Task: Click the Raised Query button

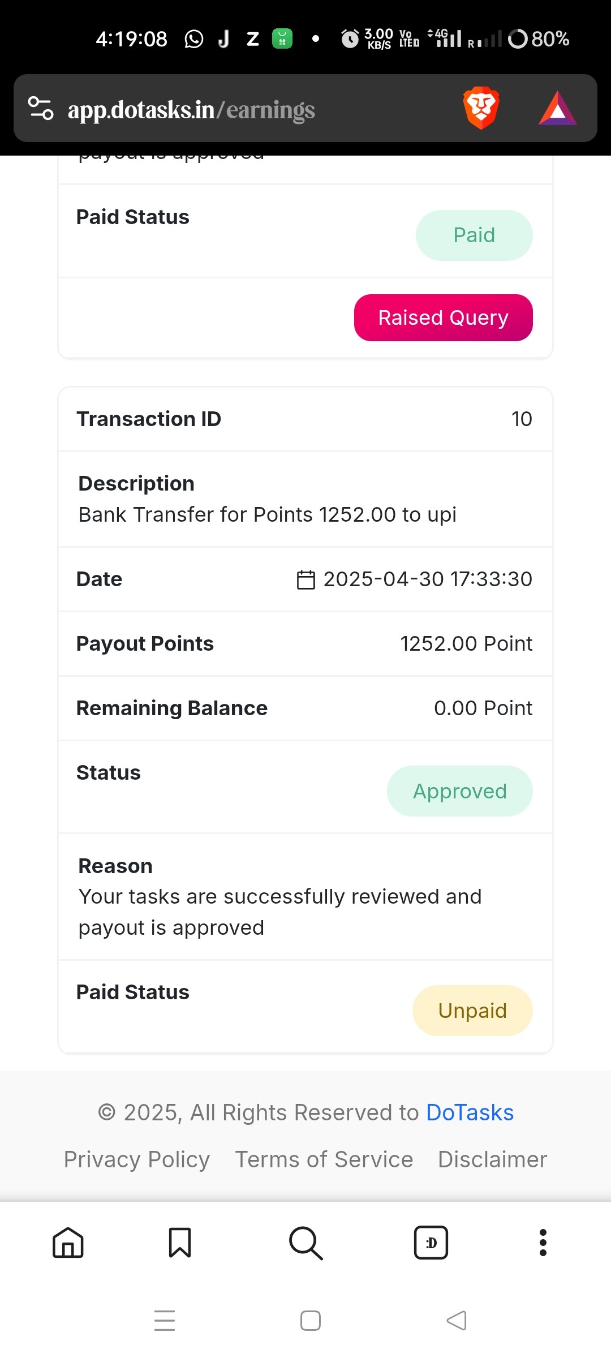Action: (x=444, y=317)
